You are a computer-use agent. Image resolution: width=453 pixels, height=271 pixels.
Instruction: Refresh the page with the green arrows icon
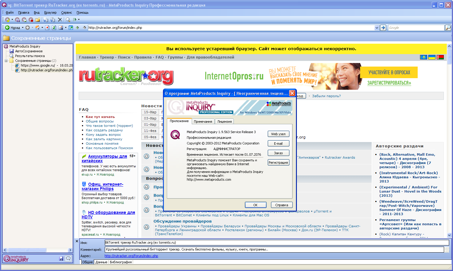coord(54,28)
